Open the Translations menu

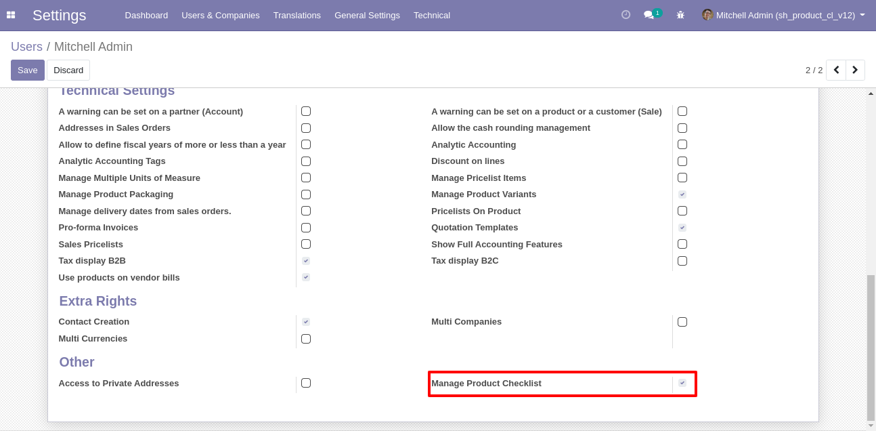[x=297, y=15]
